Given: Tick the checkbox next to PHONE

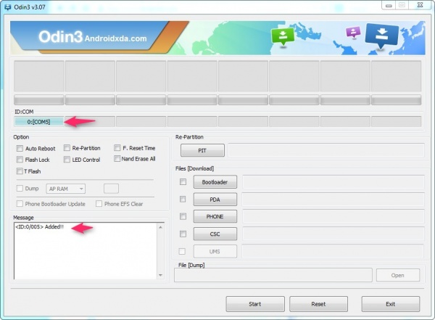Looking at the screenshot, I should pyautogui.click(x=183, y=216).
